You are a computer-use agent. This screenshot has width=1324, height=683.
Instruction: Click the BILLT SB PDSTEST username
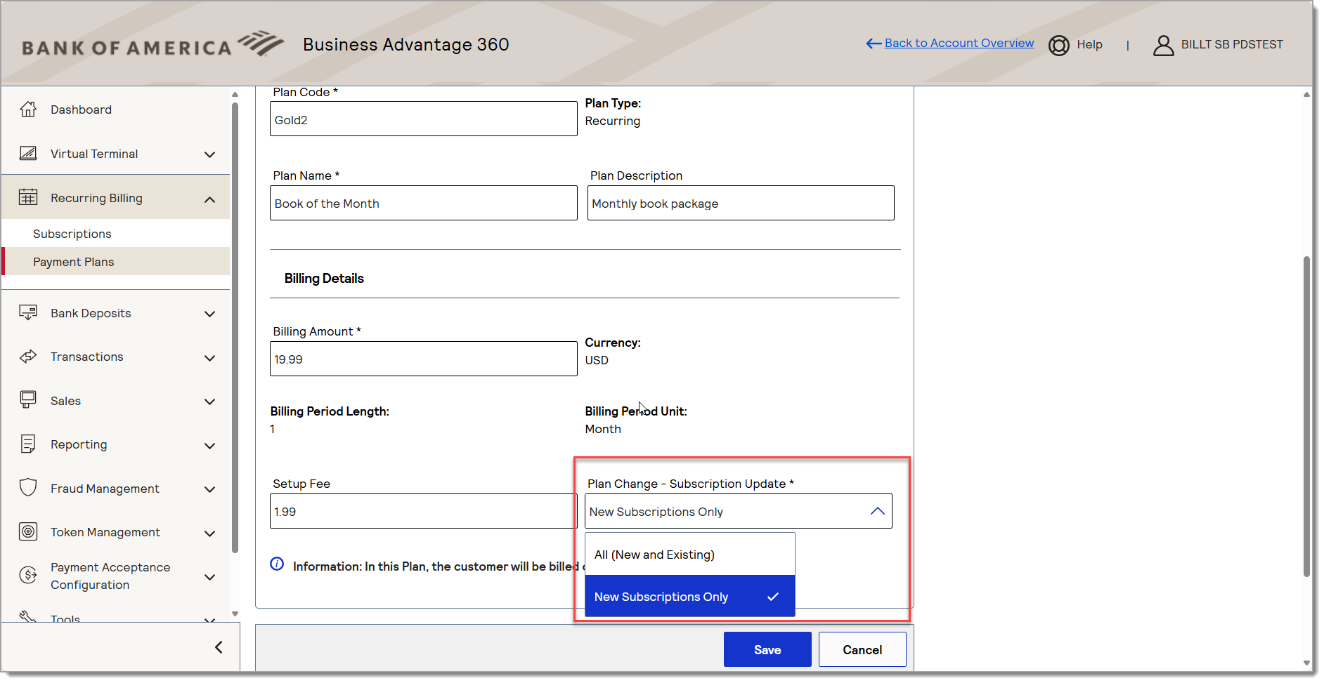tap(1232, 44)
